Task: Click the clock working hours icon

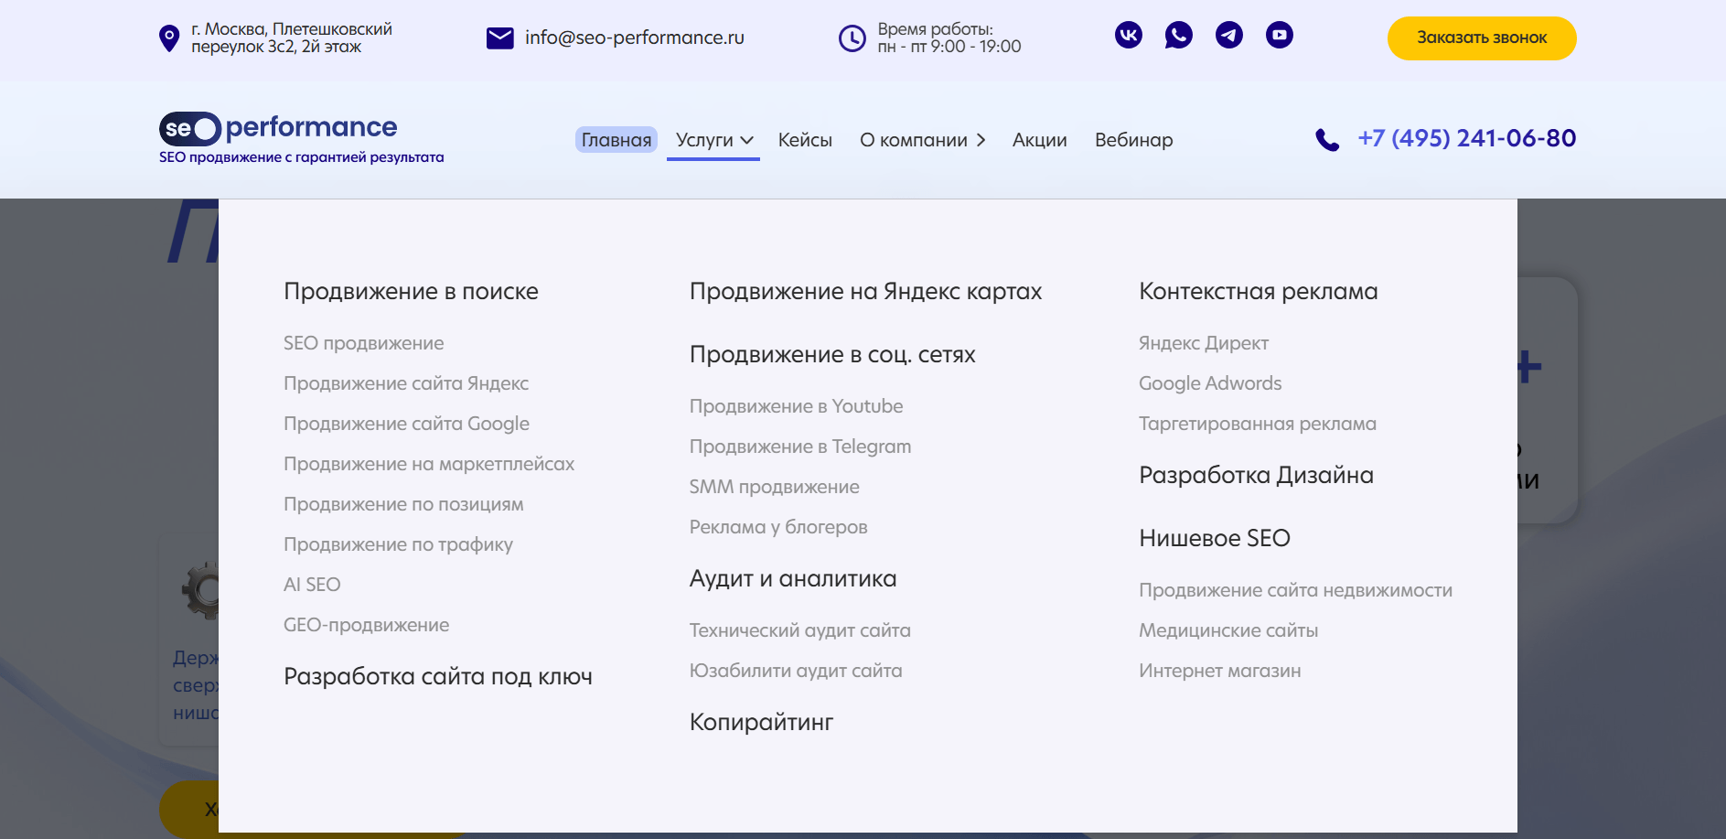Action: point(852,38)
